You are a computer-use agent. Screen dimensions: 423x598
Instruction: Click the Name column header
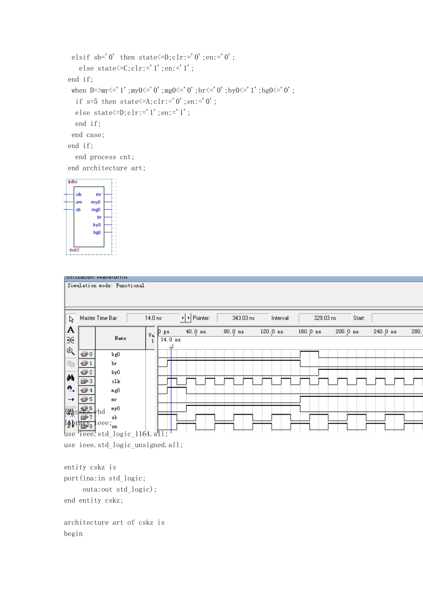120,339
